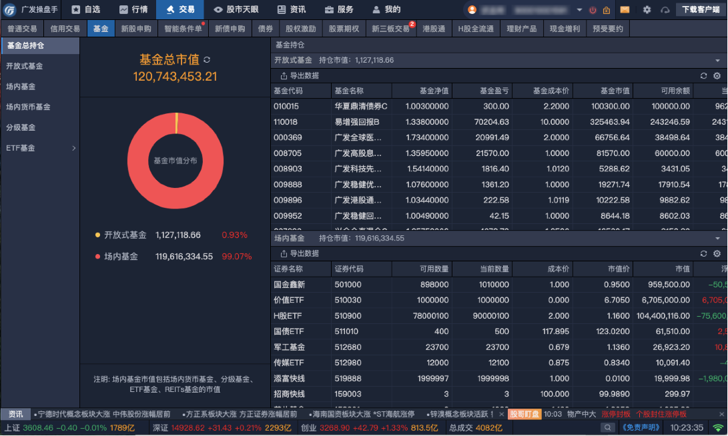Select 场内货币基金 in the left sidebar
Viewport: 728px width, 436px height.
point(28,107)
